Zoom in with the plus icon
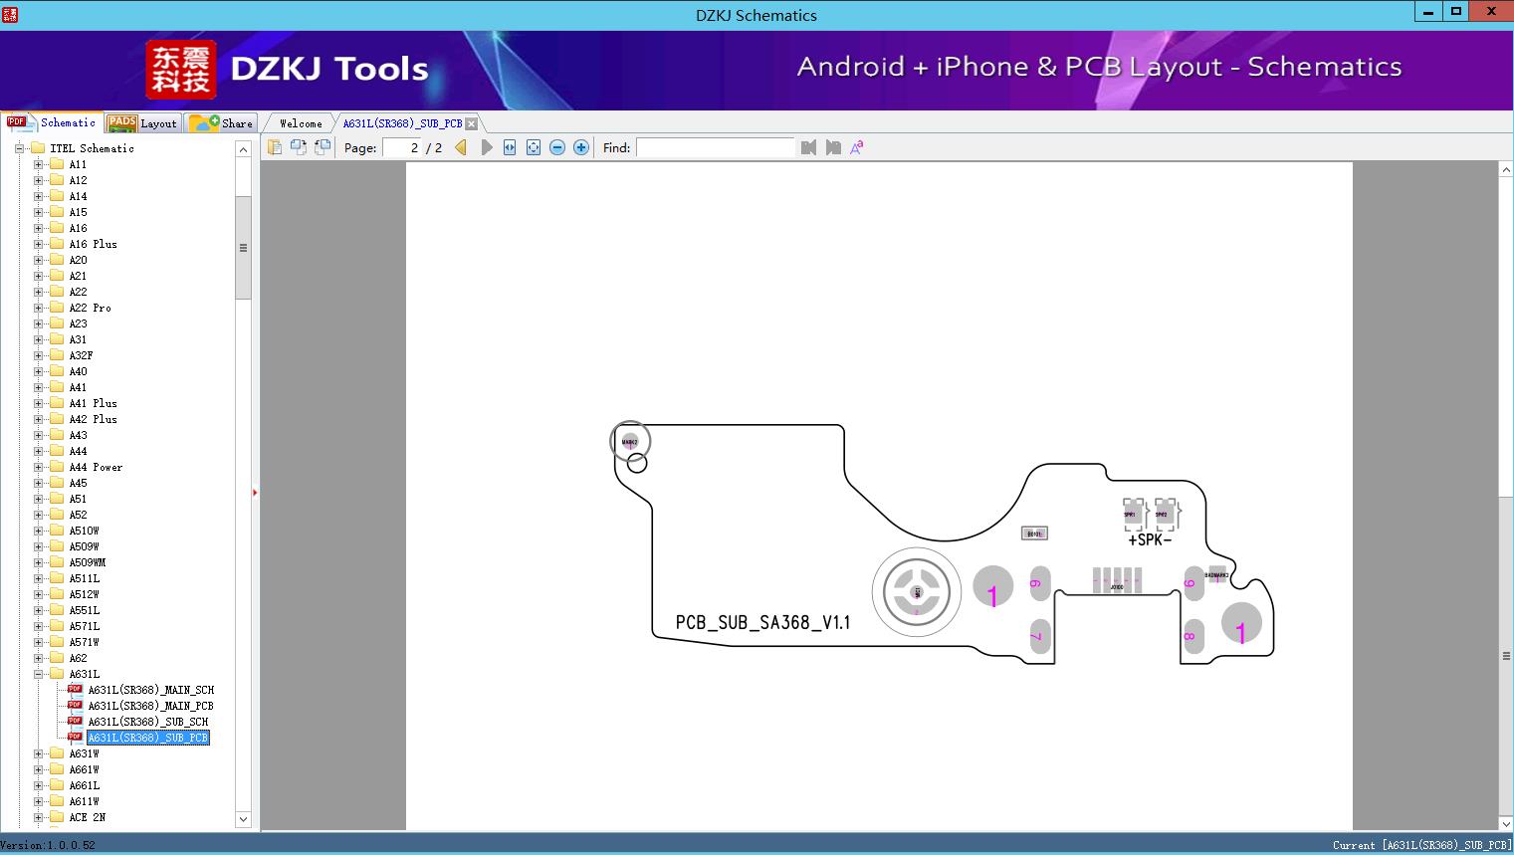Screen dimensions: 1514x855 click(581, 147)
